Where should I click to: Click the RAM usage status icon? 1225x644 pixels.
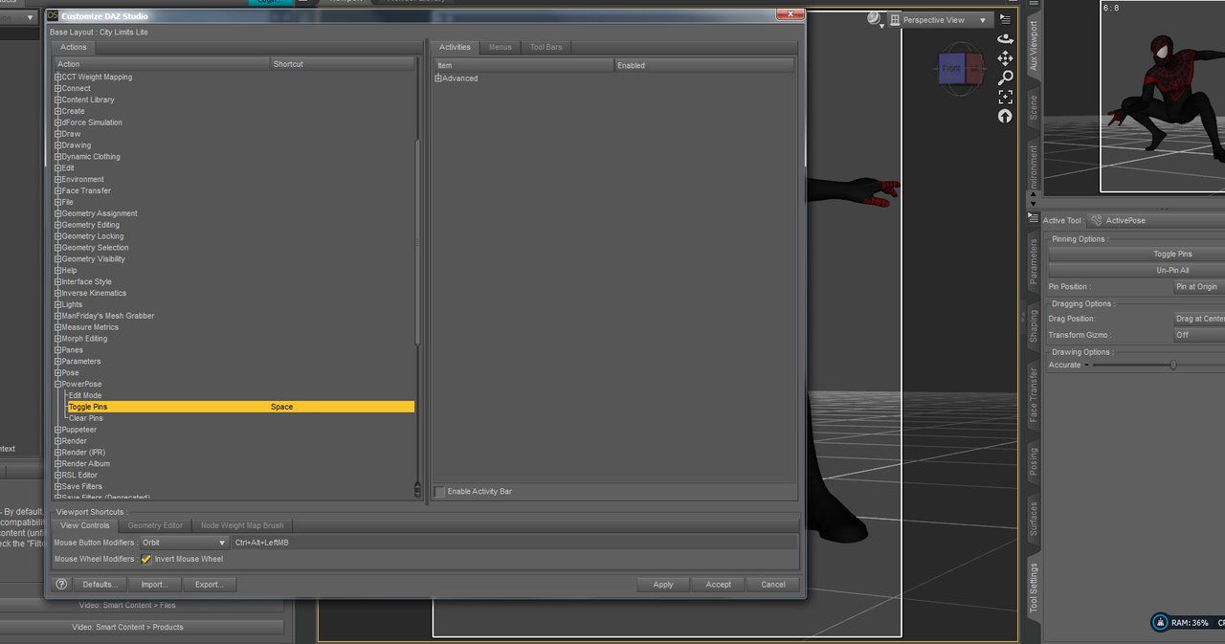point(1160,623)
